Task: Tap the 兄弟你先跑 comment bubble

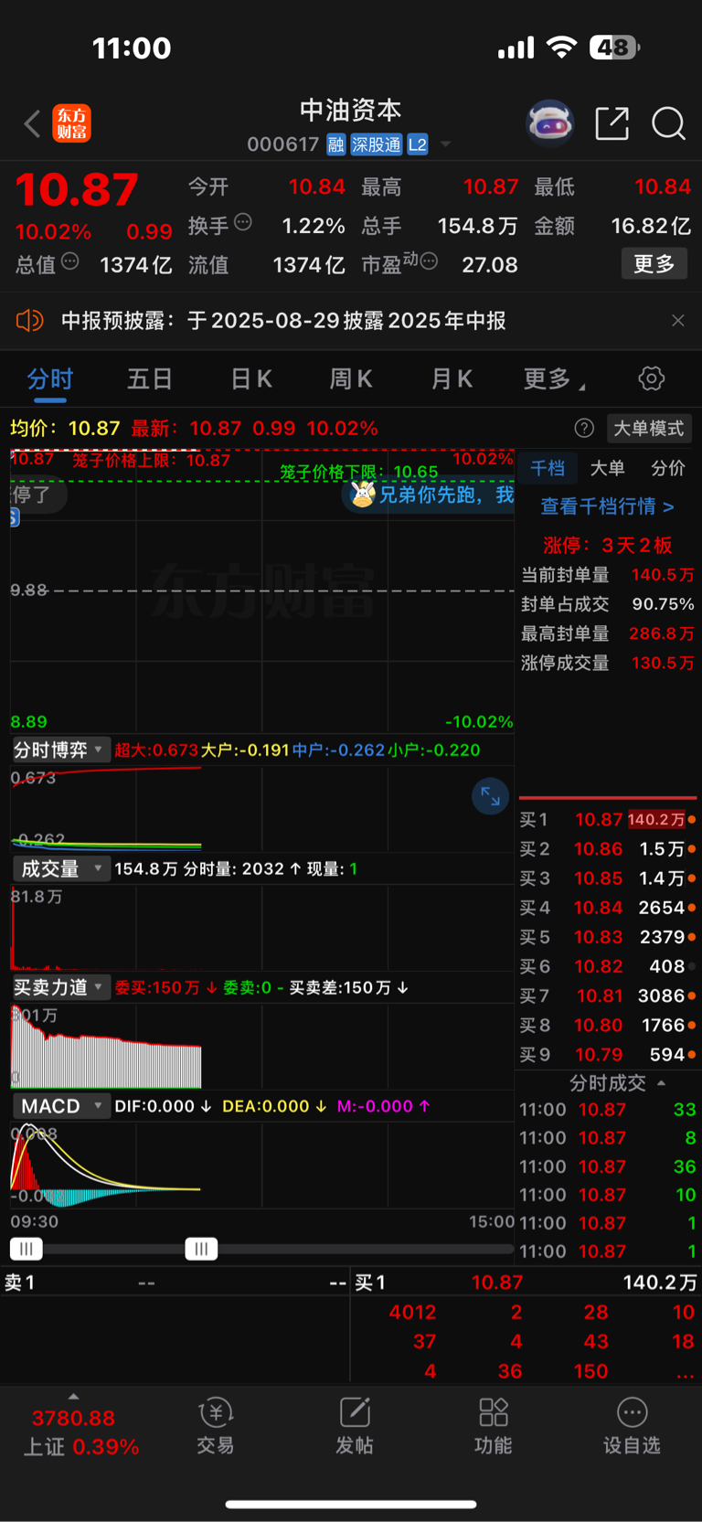Action: tap(429, 495)
